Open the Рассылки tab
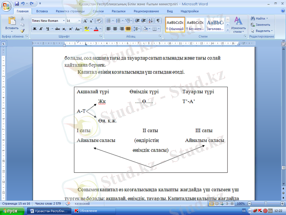Screen dimensions: 286x215 pos(119,11)
